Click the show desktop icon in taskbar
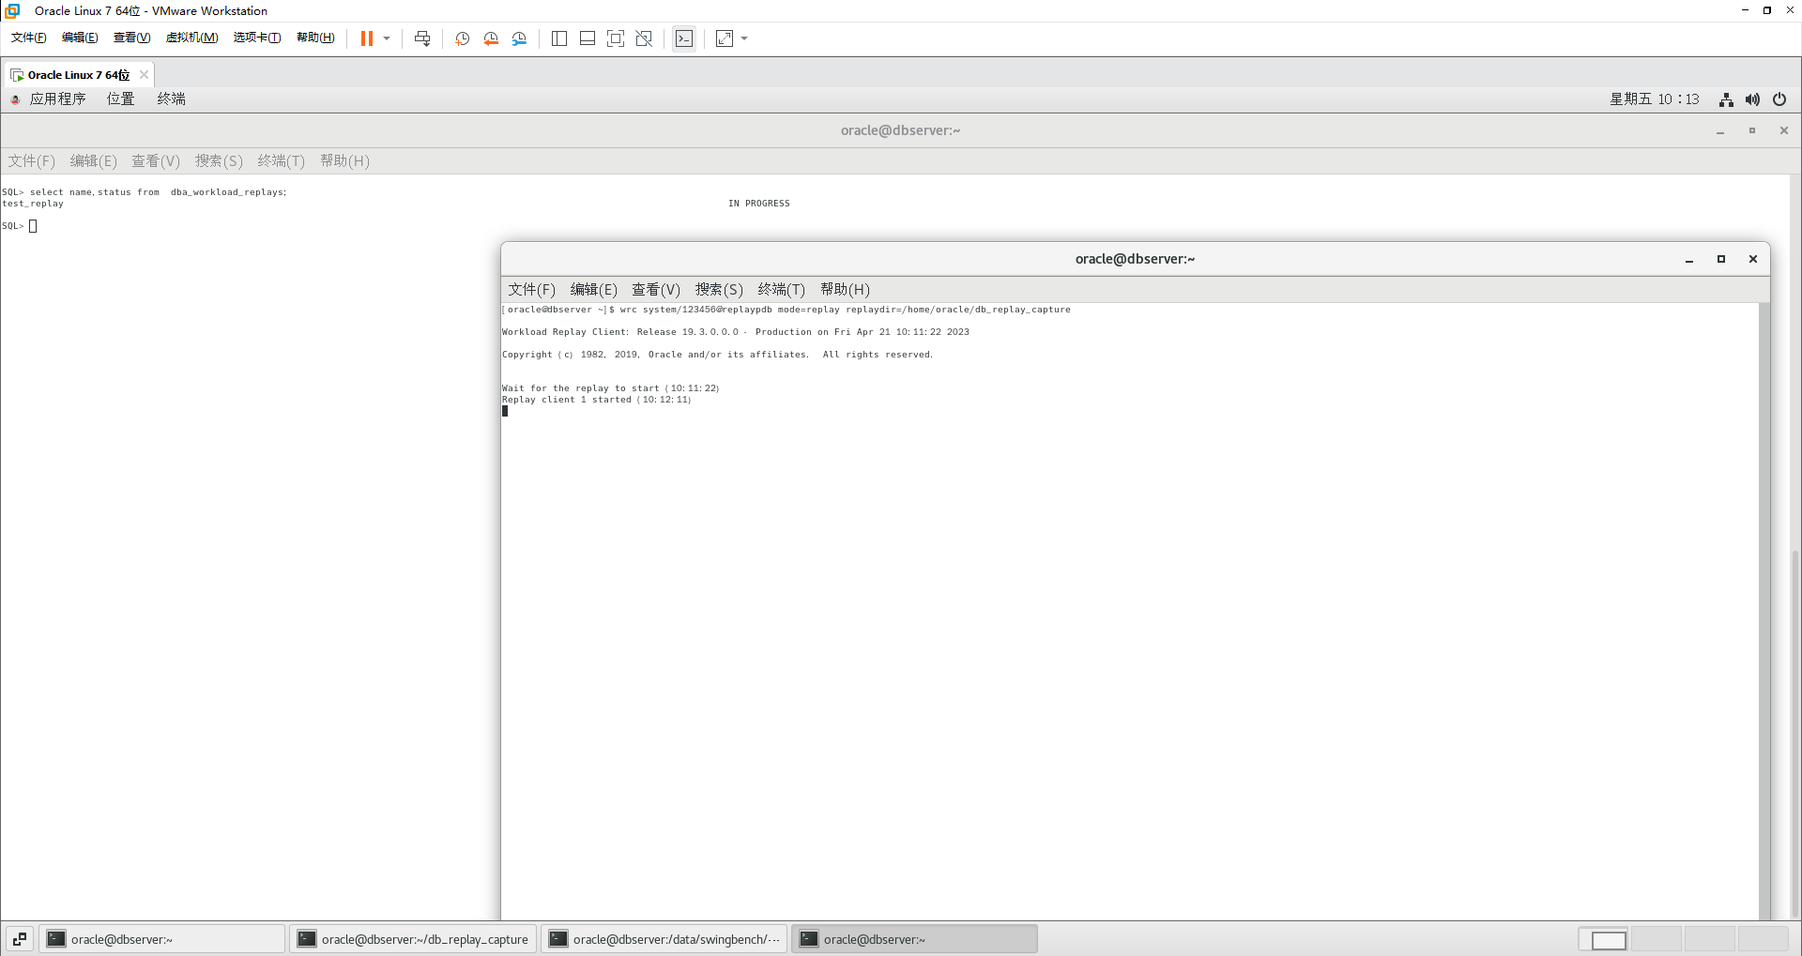 20,939
